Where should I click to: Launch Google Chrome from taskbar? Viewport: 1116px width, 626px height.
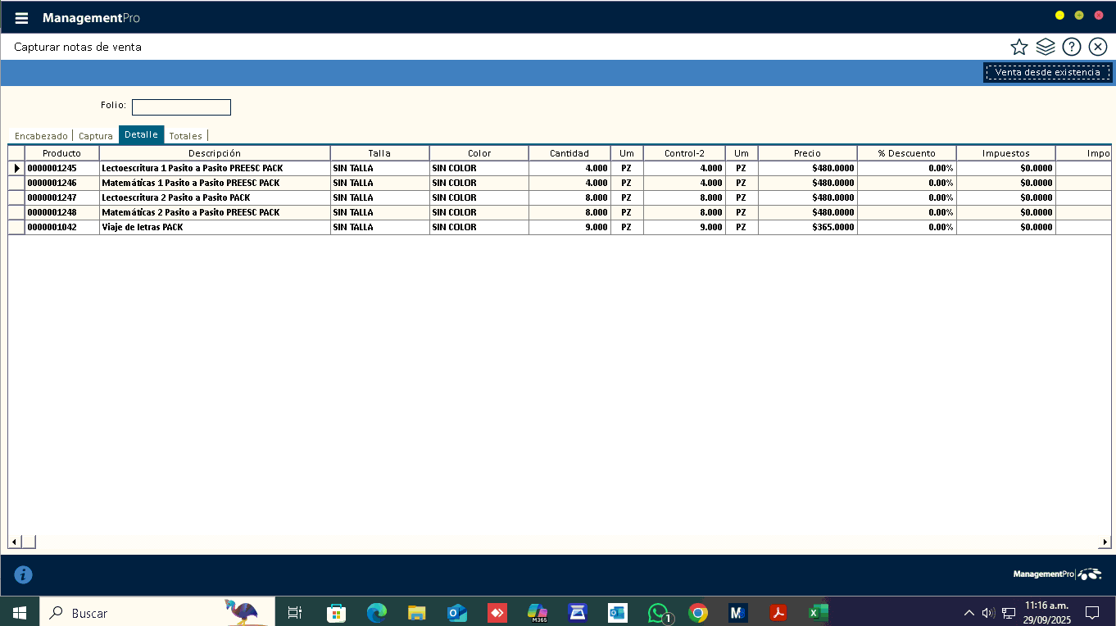tap(698, 613)
